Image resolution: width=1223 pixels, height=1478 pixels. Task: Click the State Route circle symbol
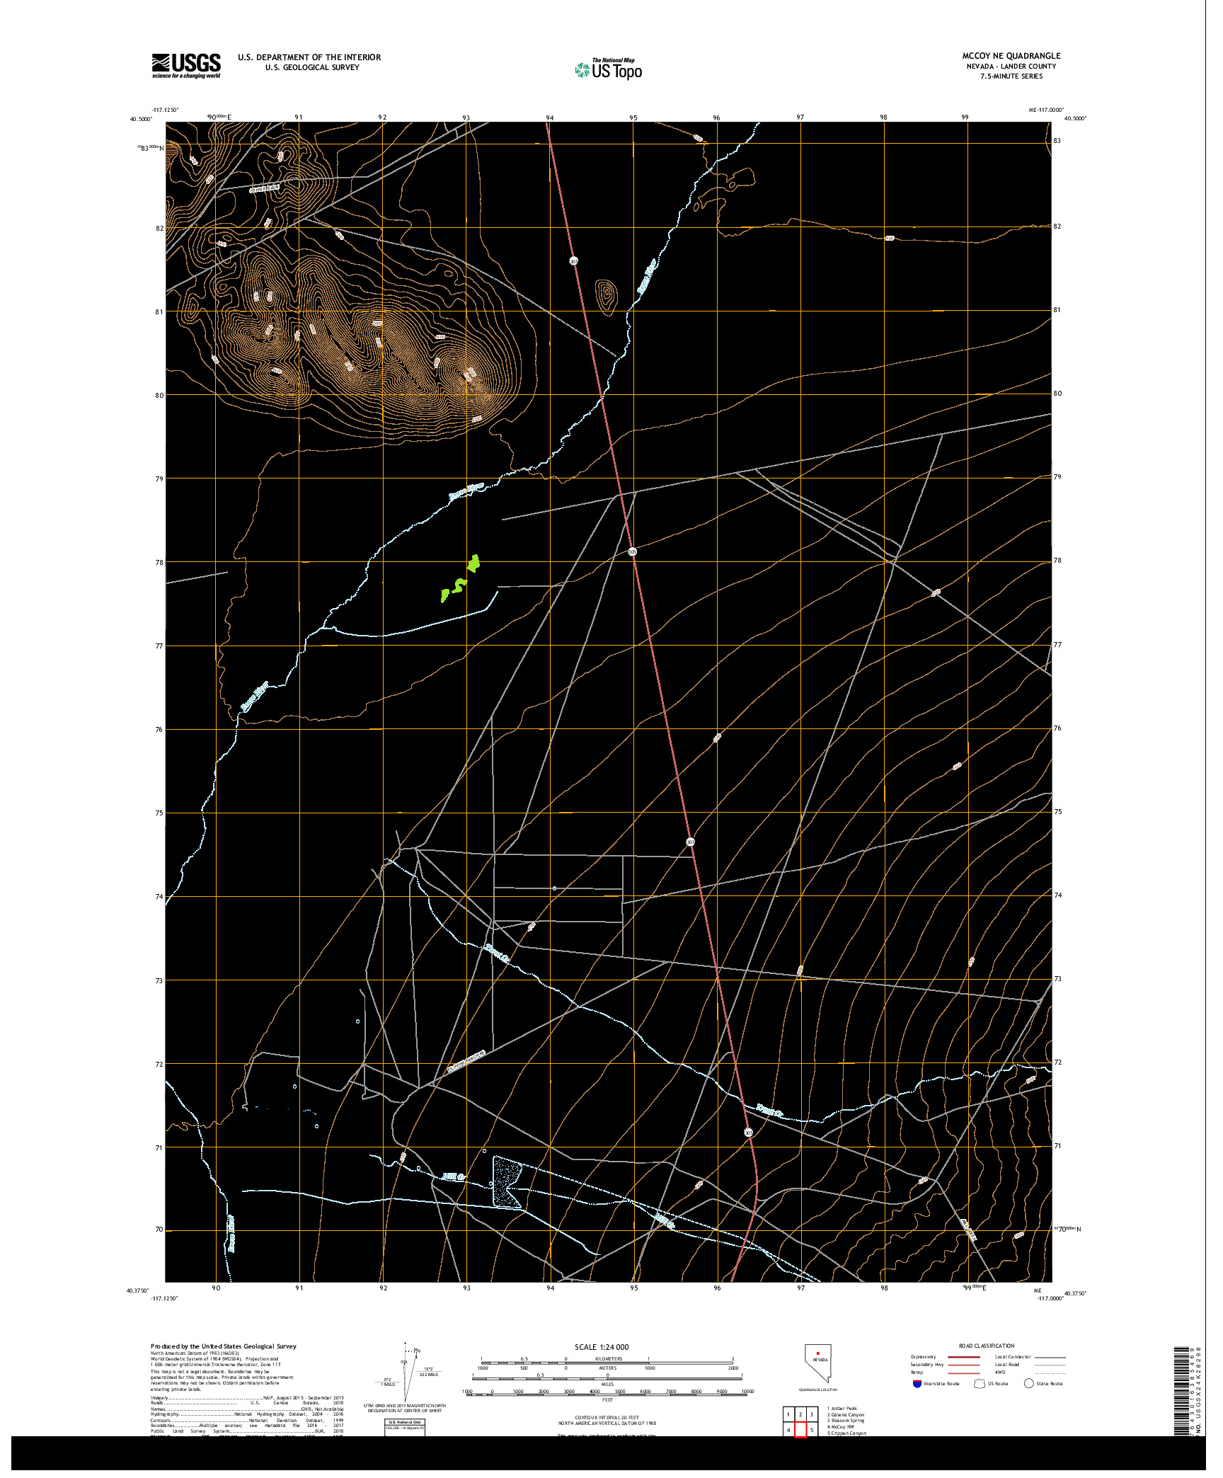coord(1028,1384)
